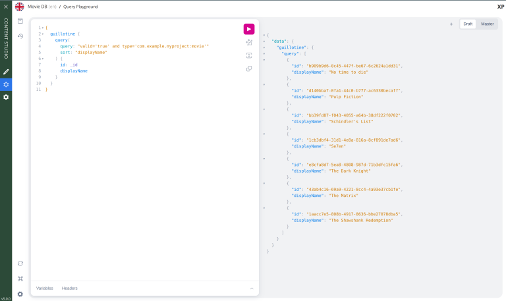
Task: Add a new tab with plus icon
Action: tap(451, 24)
